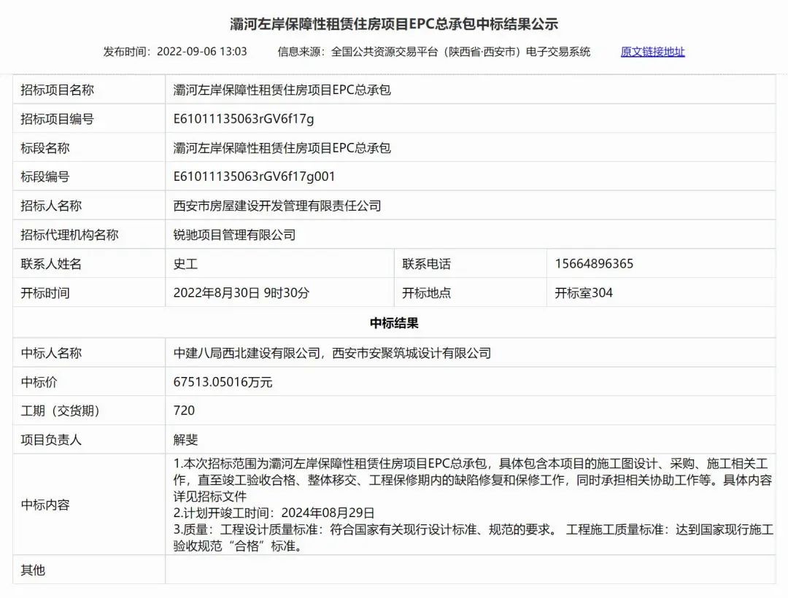Open the 原文链接地址 hyperlink
The height and width of the screenshot is (598, 788).
[651, 52]
